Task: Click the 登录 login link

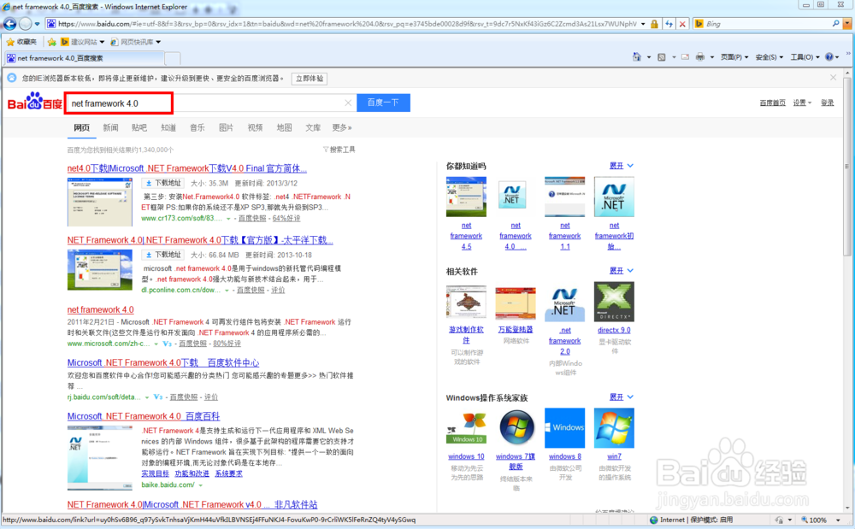Action: tap(827, 103)
